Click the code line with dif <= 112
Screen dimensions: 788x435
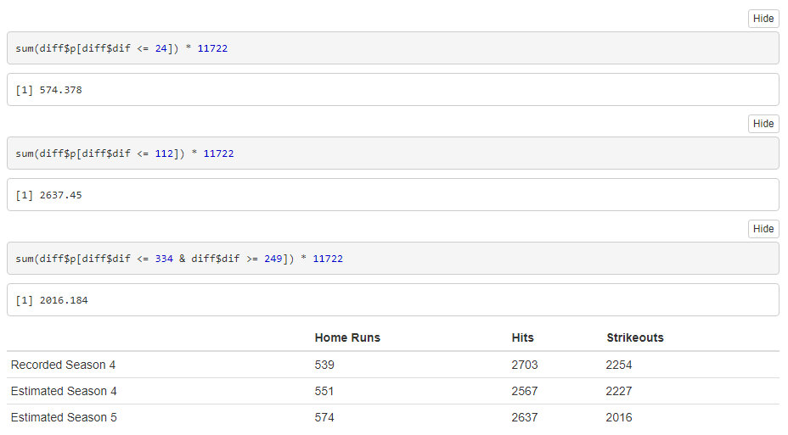[125, 153]
